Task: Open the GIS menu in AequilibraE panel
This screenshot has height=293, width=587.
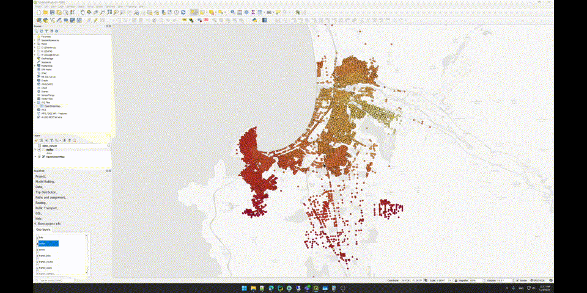Action: point(39,213)
